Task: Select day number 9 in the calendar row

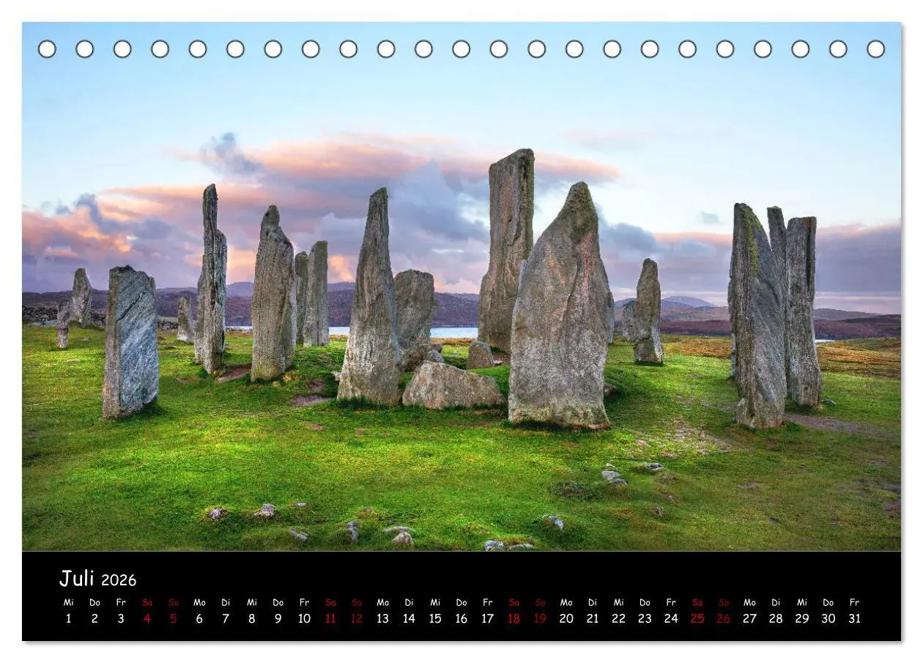Action: 278,618
